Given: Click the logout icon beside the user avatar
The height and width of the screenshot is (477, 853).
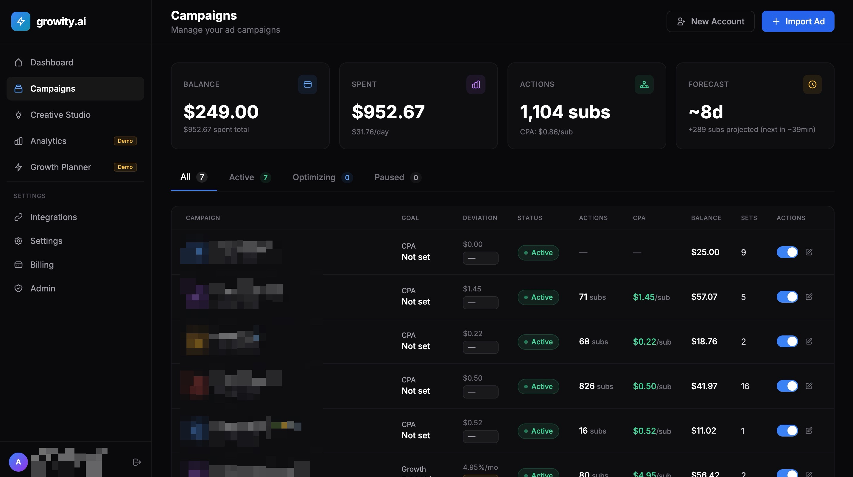Looking at the screenshot, I should [137, 462].
